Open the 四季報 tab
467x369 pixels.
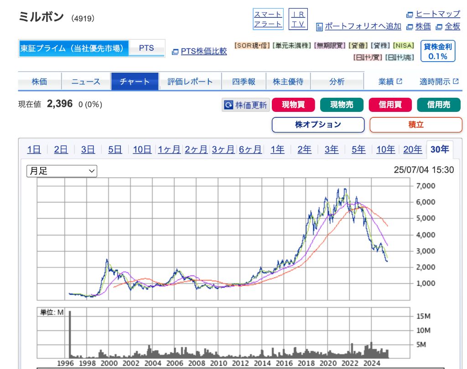(244, 81)
